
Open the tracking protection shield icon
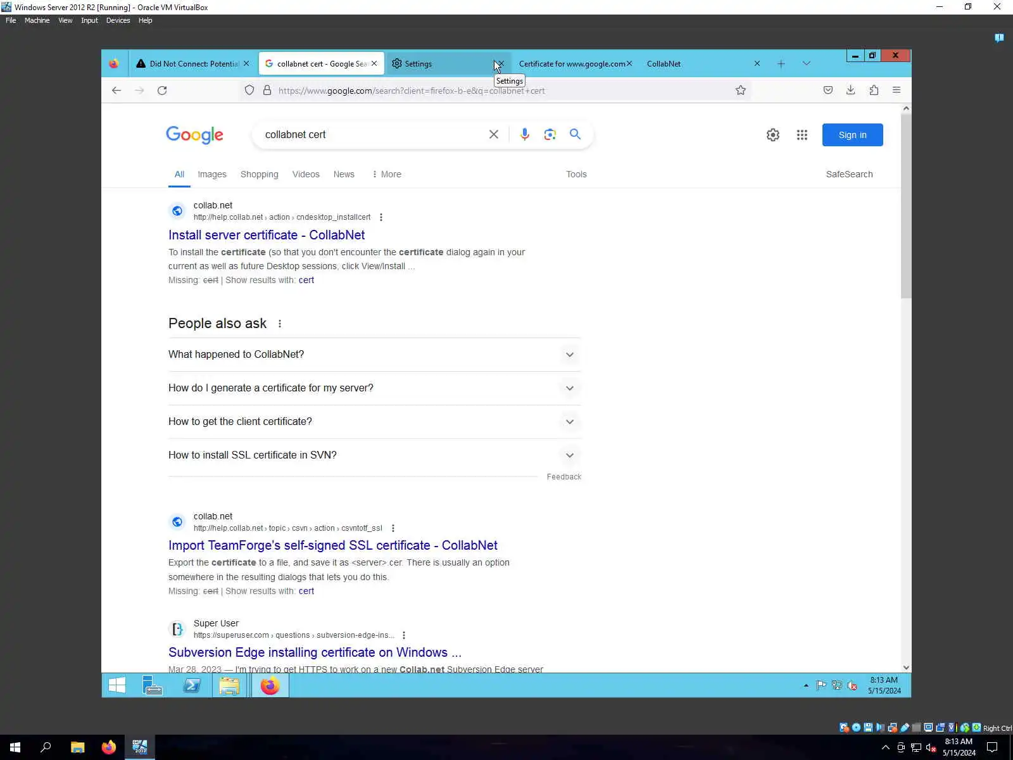249,91
